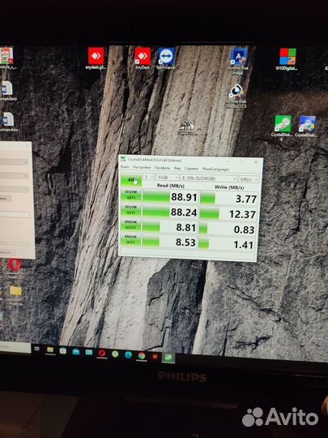Viewport: 328px width, 438px height.
Task: Start all benchmarks with the All button
Action: [131, 179]
